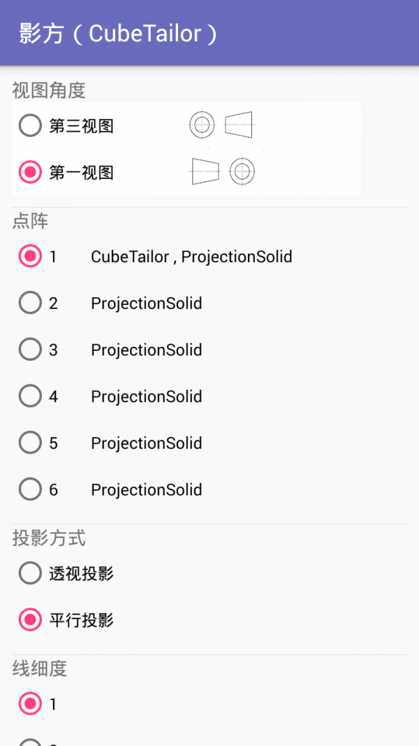419x746 pixels.
Task: Select dot matrix option 3
Action: pos(30,350)
